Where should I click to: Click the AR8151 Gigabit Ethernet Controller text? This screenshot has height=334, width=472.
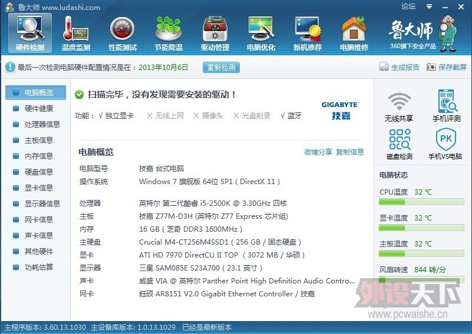[227, 294]
